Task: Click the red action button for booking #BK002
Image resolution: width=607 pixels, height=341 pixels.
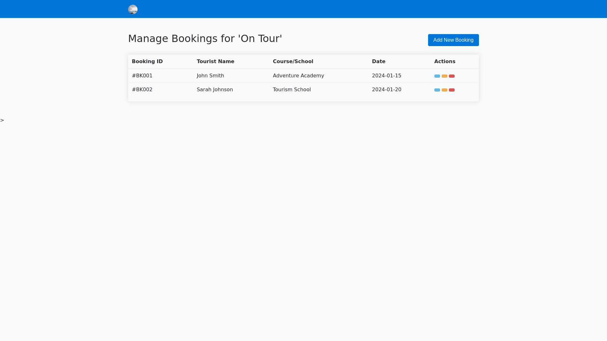Action: pyautogui.click(x=451, y=90)
